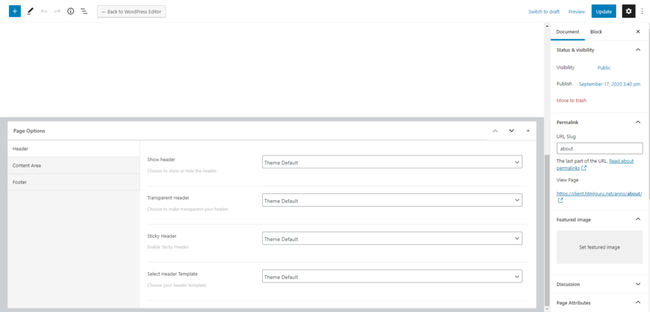Open external link icon next to permalinks

pyautogui.click(x=584, y=168)
